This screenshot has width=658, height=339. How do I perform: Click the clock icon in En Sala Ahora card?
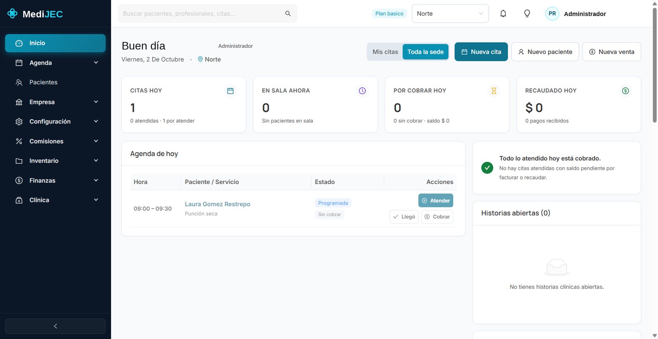pyautogui.click(x=362, y=91)
